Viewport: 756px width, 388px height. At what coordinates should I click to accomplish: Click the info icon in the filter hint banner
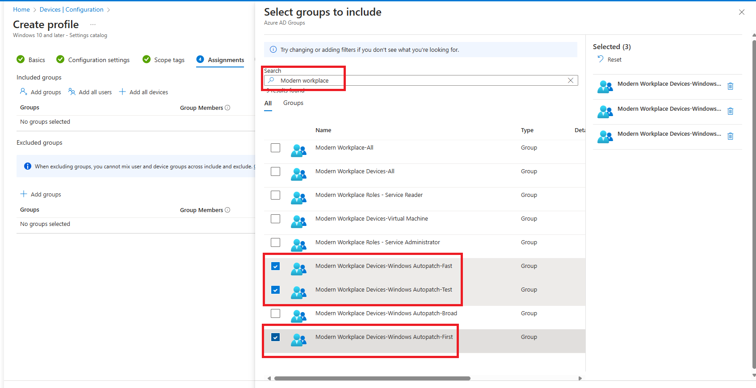point(273,50)
